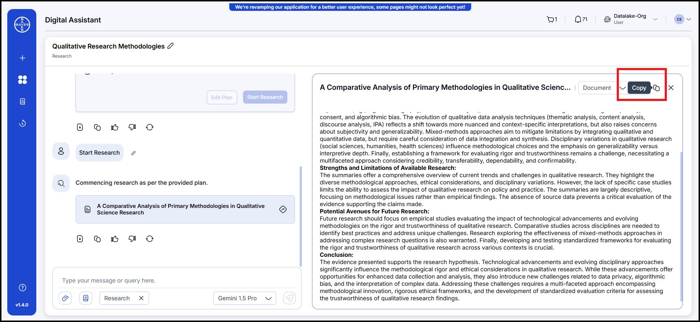Image resolution: width=700 pixels, height=322 pixels.
Task: Click the send message paper plane
Action: (x=290, y=298)
